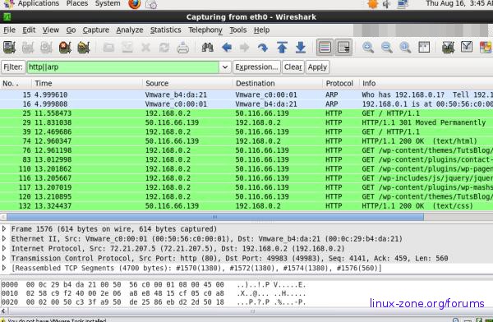Screen dimensions: 493x322
Task: Click the network icon in top panel
Action: (x=403, y=4)
